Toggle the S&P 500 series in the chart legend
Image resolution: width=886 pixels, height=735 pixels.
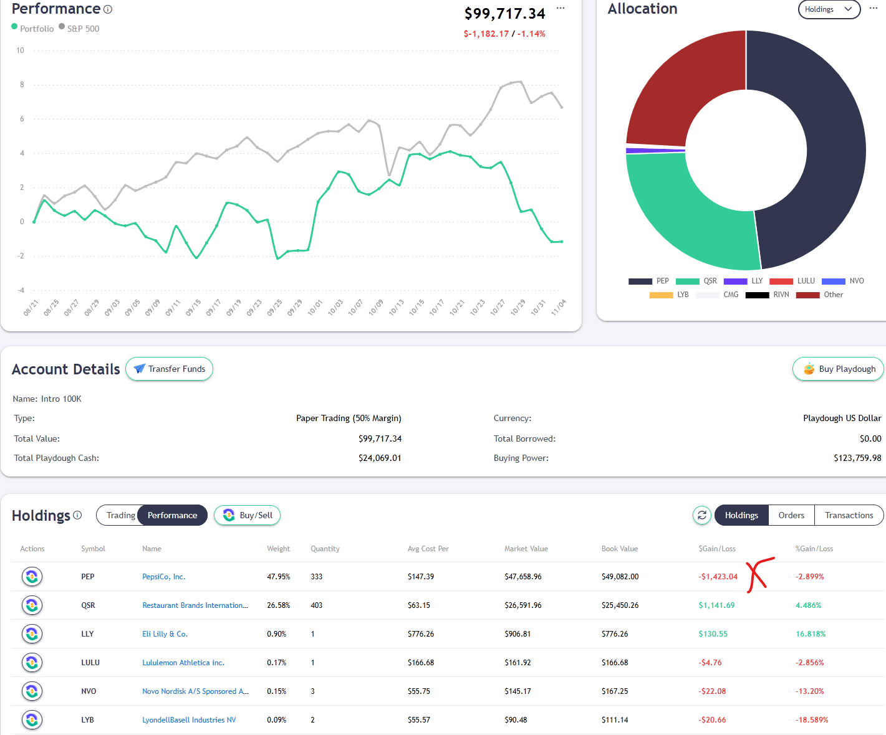pos(79,28)
